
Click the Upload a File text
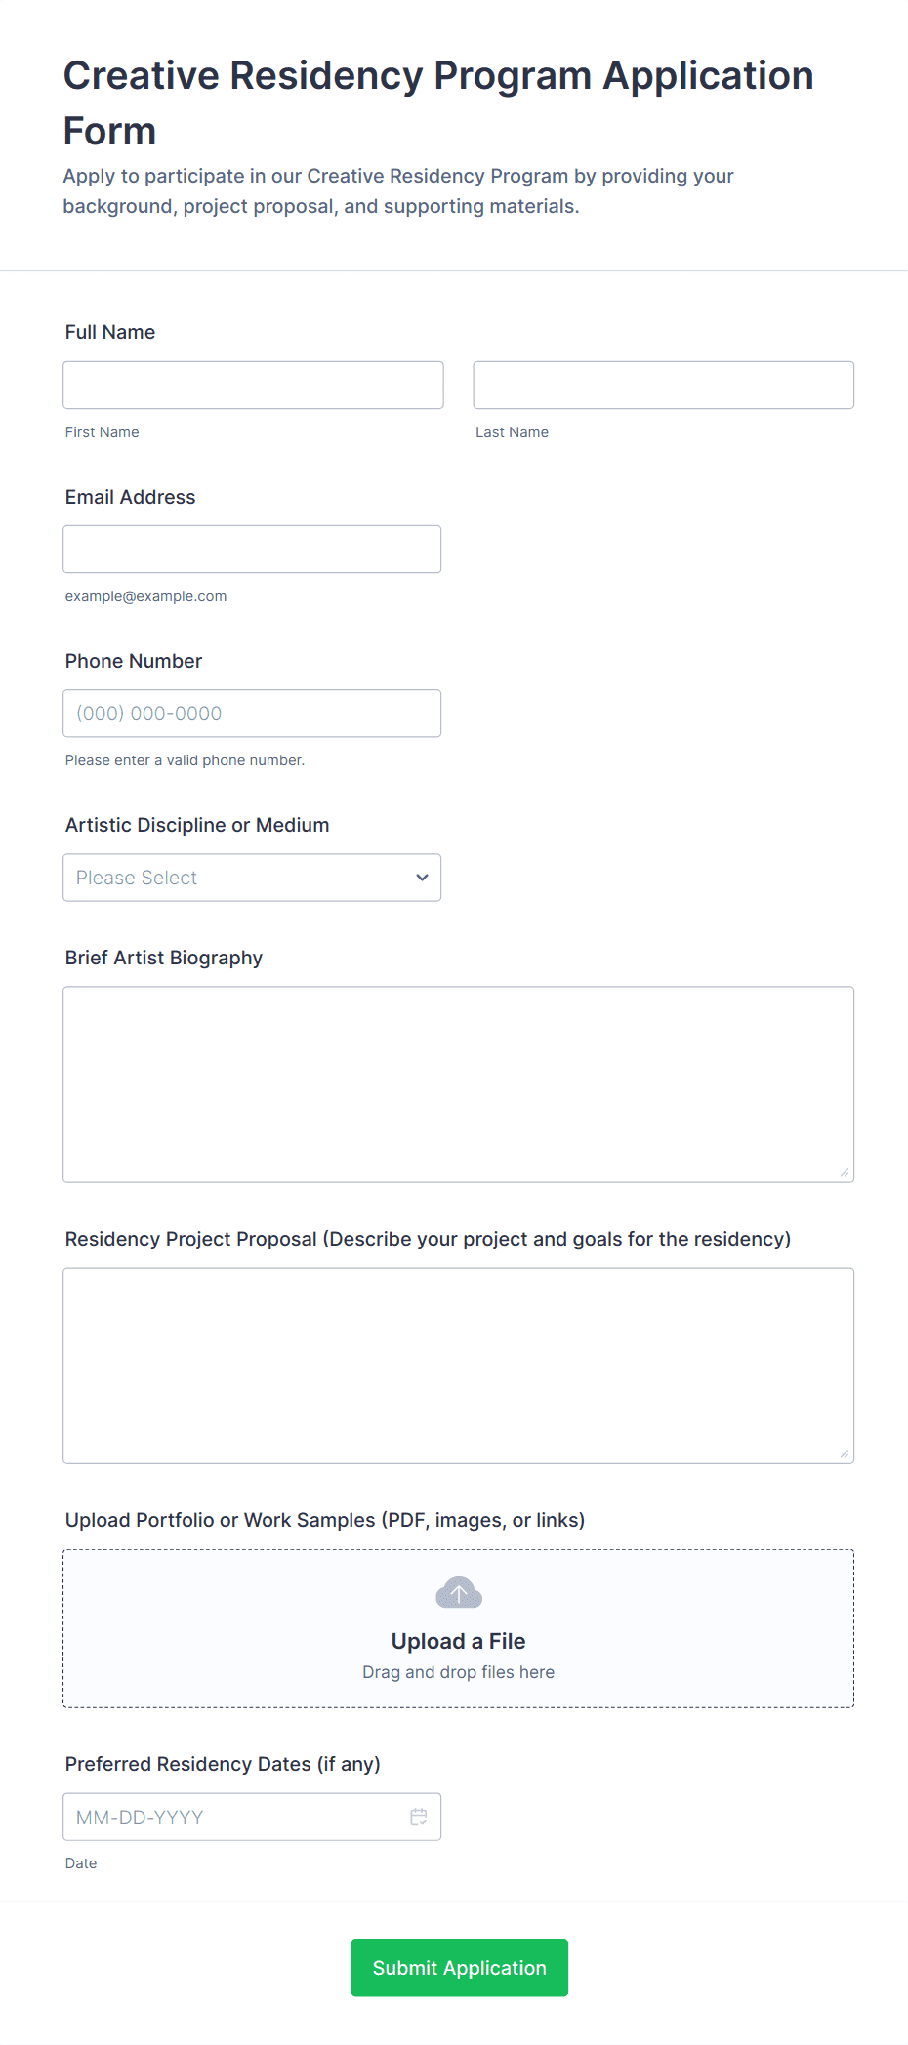click(459, 1641)
